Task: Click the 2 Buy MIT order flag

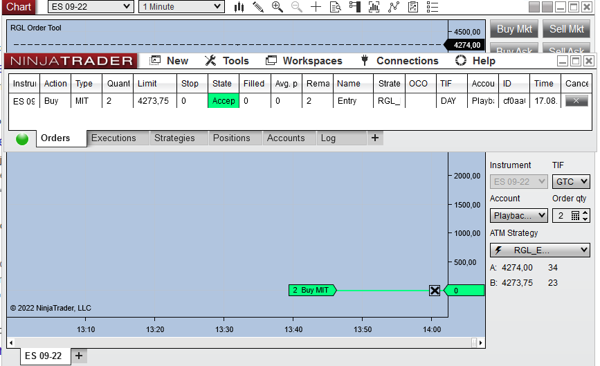Action: [312, 291]
